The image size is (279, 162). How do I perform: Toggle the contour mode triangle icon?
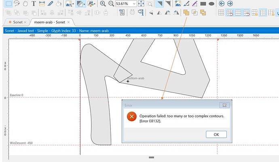tap(160, 4)
